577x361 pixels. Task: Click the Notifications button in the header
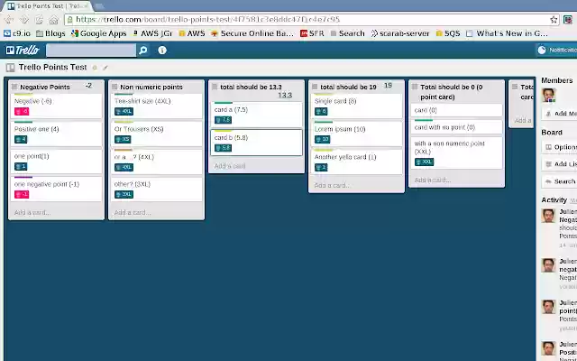click(x=557, y=51)
